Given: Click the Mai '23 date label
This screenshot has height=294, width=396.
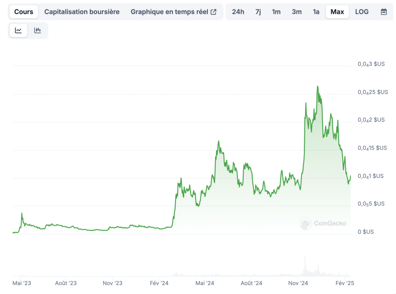Looking at the screenshot, I should (x=22, y=283).
